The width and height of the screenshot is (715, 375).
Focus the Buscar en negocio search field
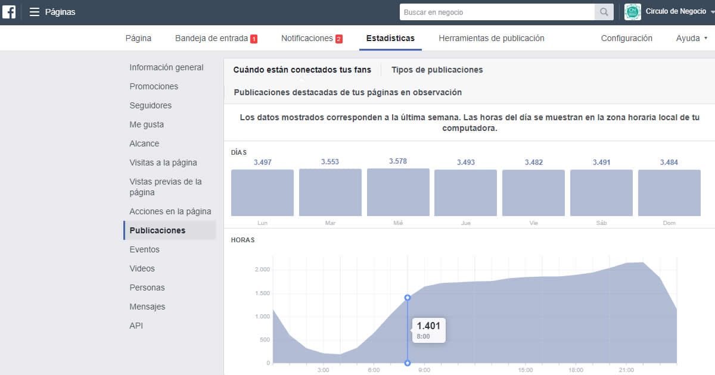(497, 12)
